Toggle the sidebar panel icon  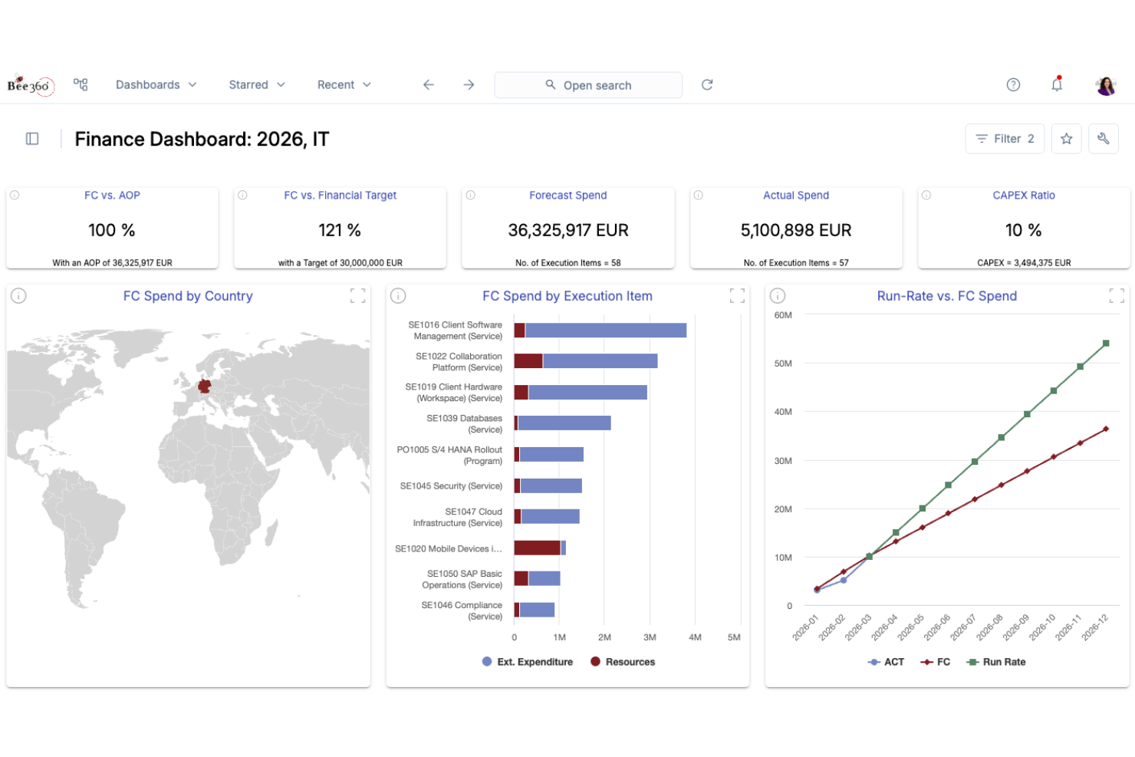(x=32, y=139)
